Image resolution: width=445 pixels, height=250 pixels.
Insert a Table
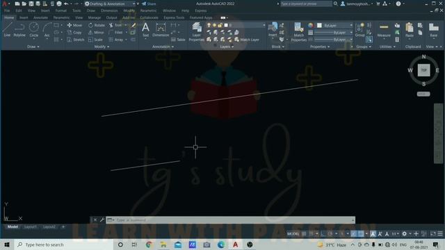[178, 40]
